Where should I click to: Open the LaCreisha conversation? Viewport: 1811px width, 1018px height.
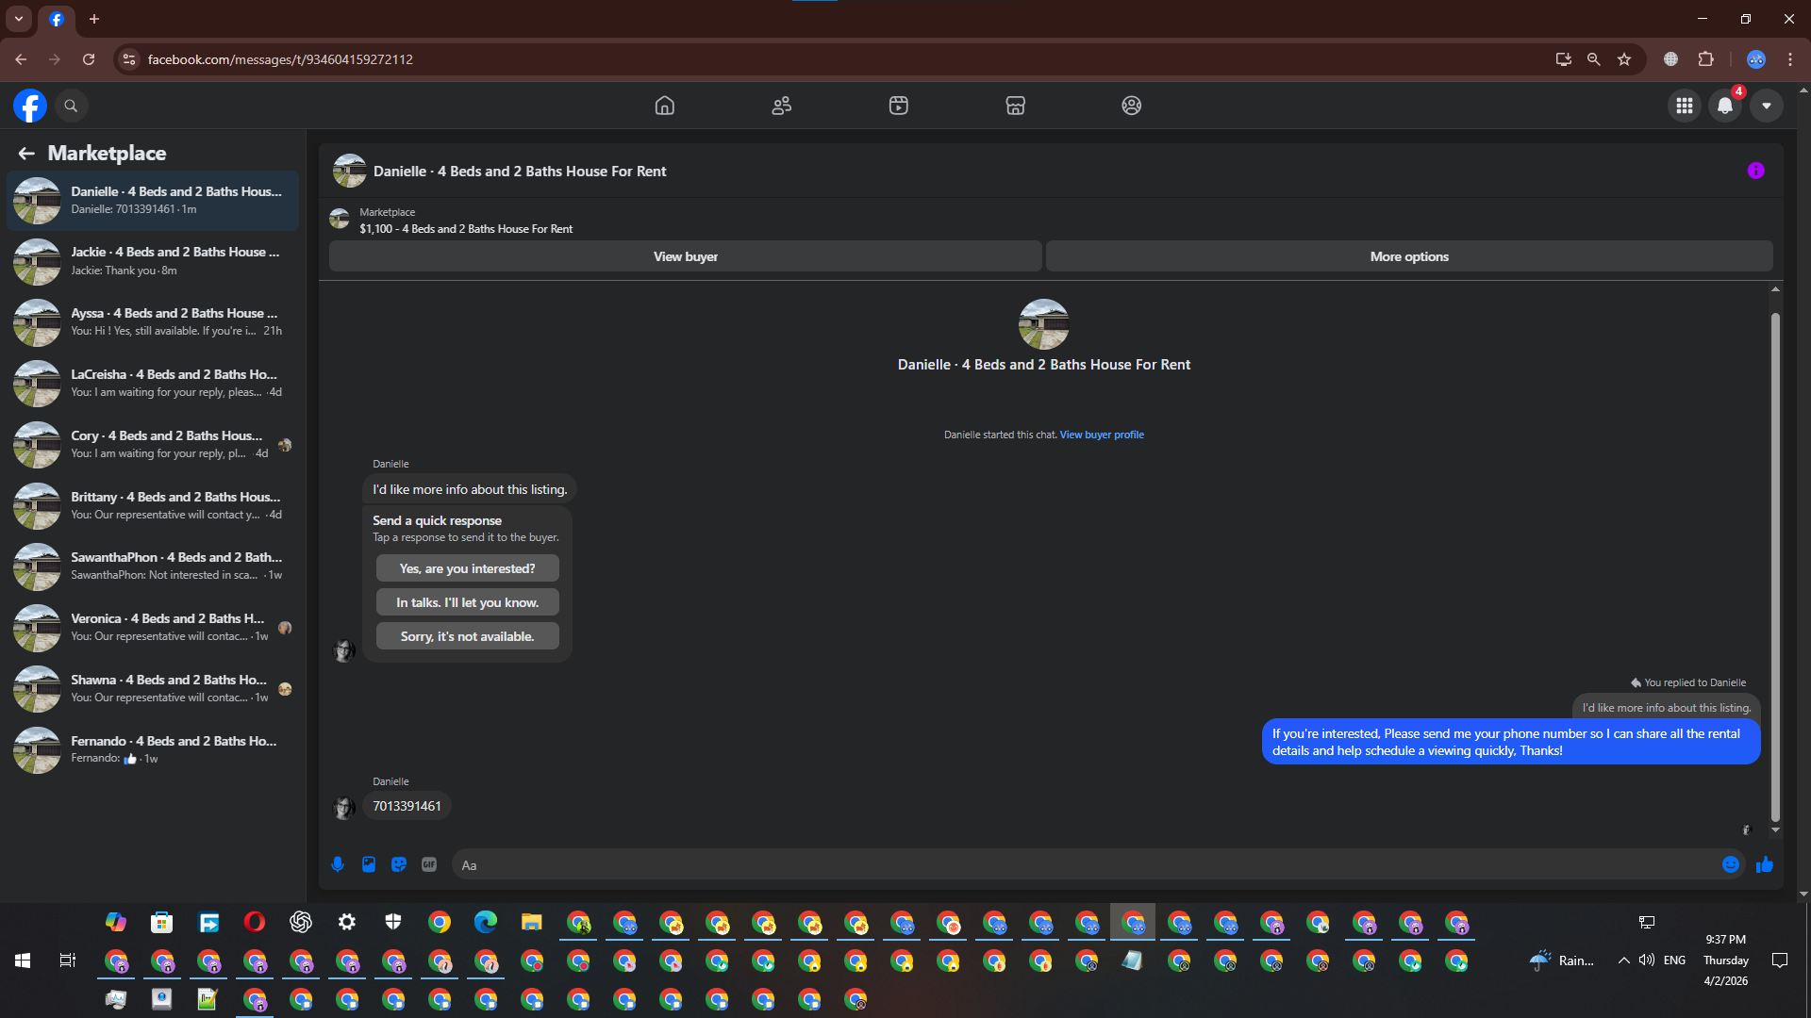click(x=153, y=384)
